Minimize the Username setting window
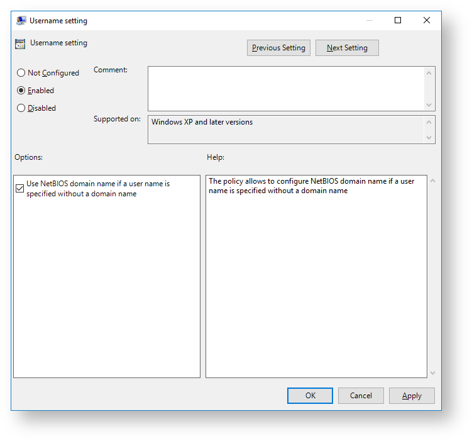This screenshot has height=441, width=472. 369,20
